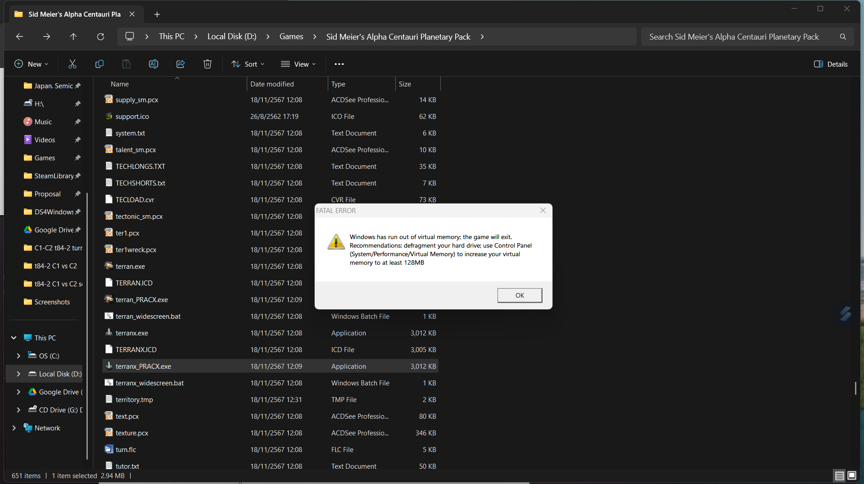864x484 pixels.
Task: Select tutor.txt file
Action: pyautogui.click(x=270, y=466)
